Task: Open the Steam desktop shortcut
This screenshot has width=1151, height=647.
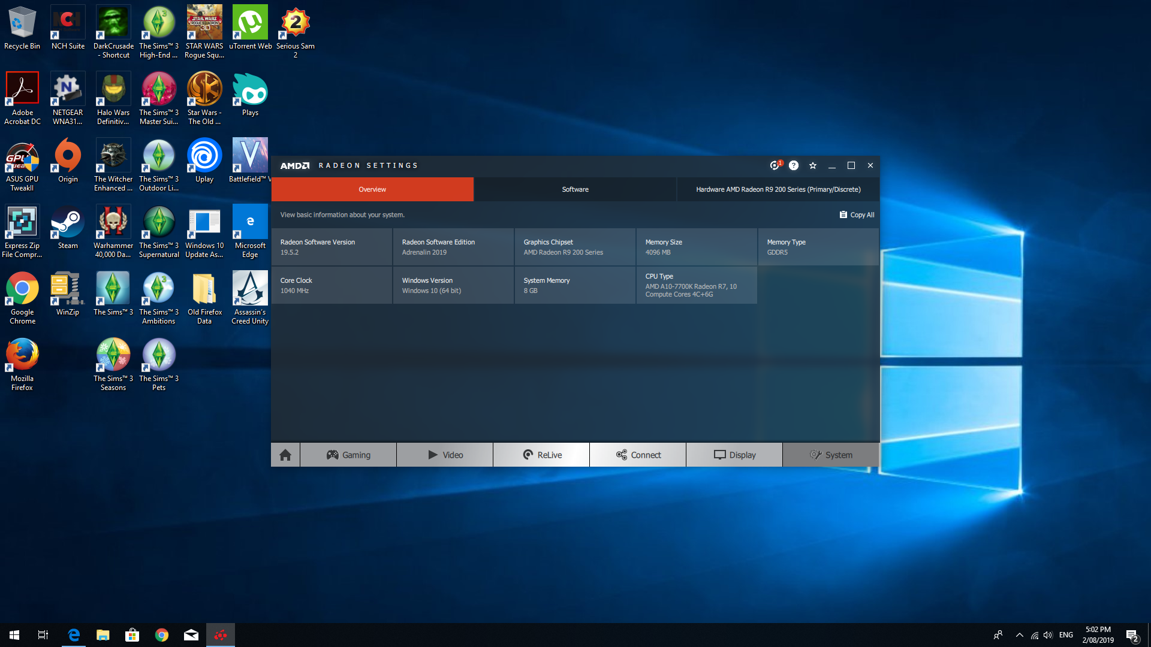Action: click(68, 226)
